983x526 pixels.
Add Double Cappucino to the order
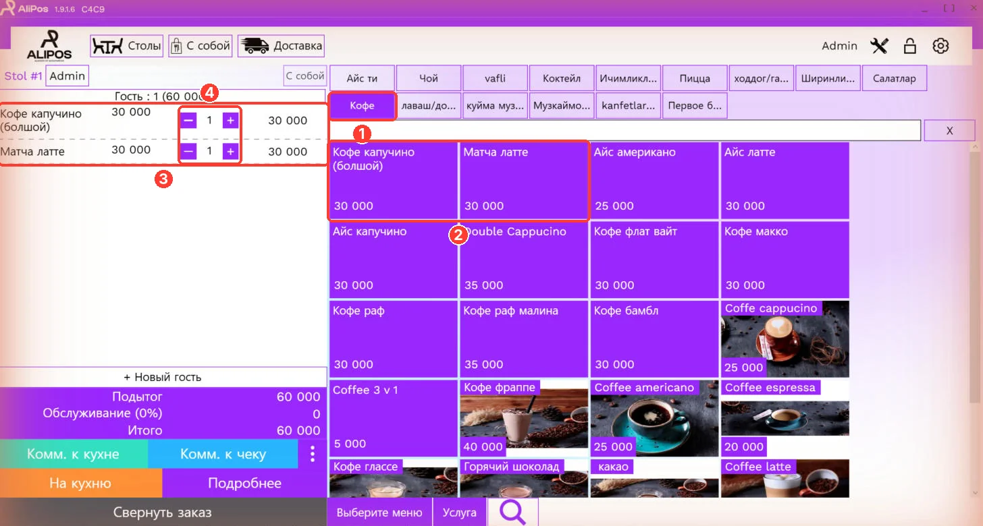tap(524, 260)
